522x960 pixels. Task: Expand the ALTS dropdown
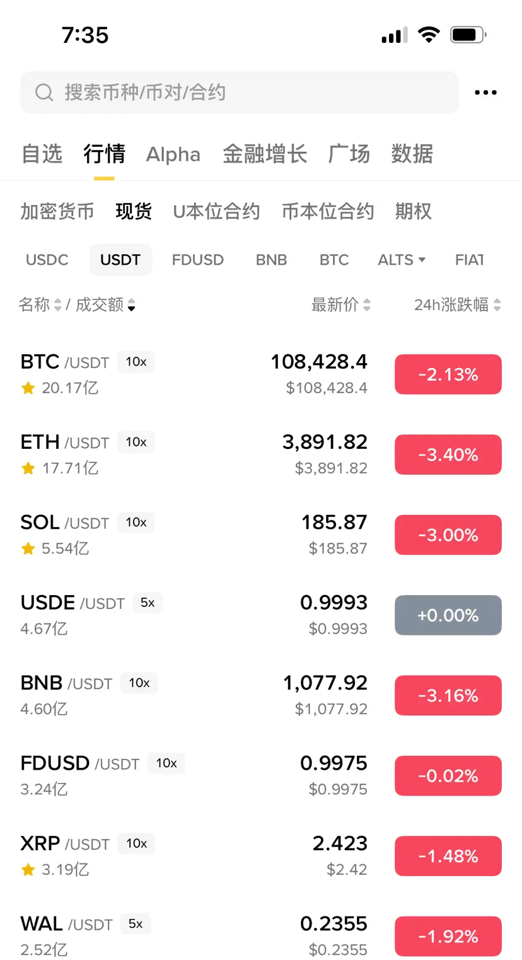click(x=402, y=260)
